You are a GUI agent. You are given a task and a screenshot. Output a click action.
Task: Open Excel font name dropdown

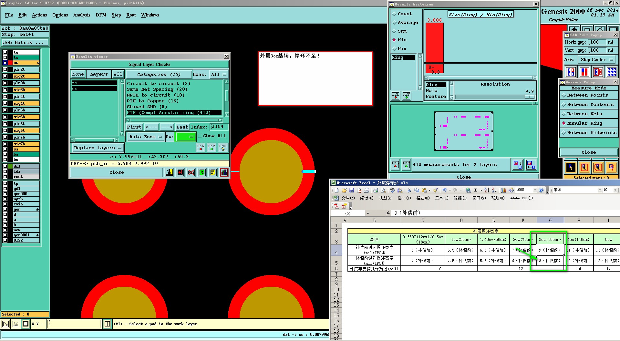(x=600, y=190)
